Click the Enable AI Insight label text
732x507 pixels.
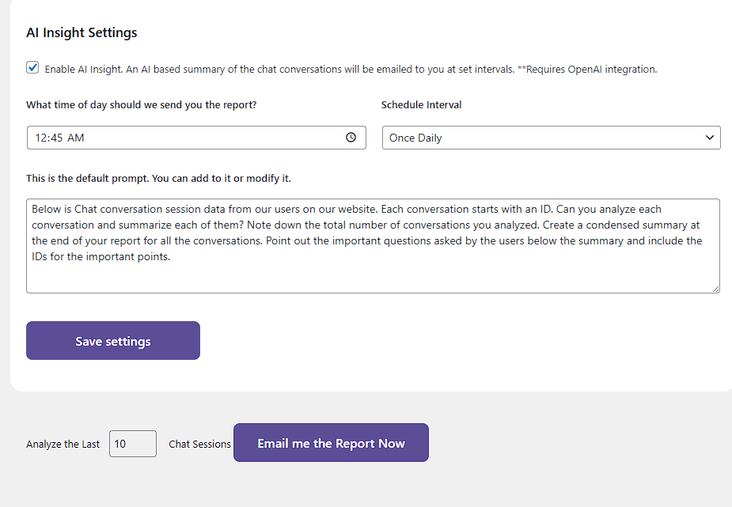click(350, 70)
